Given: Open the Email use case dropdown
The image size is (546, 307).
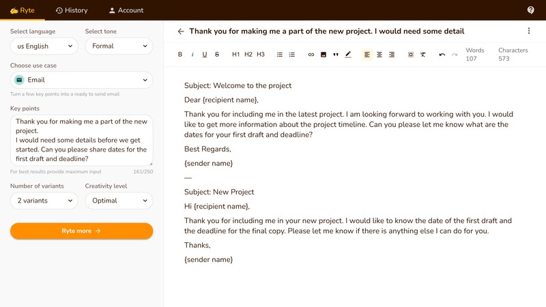Looking at the screenshot, I should [81, 80].
